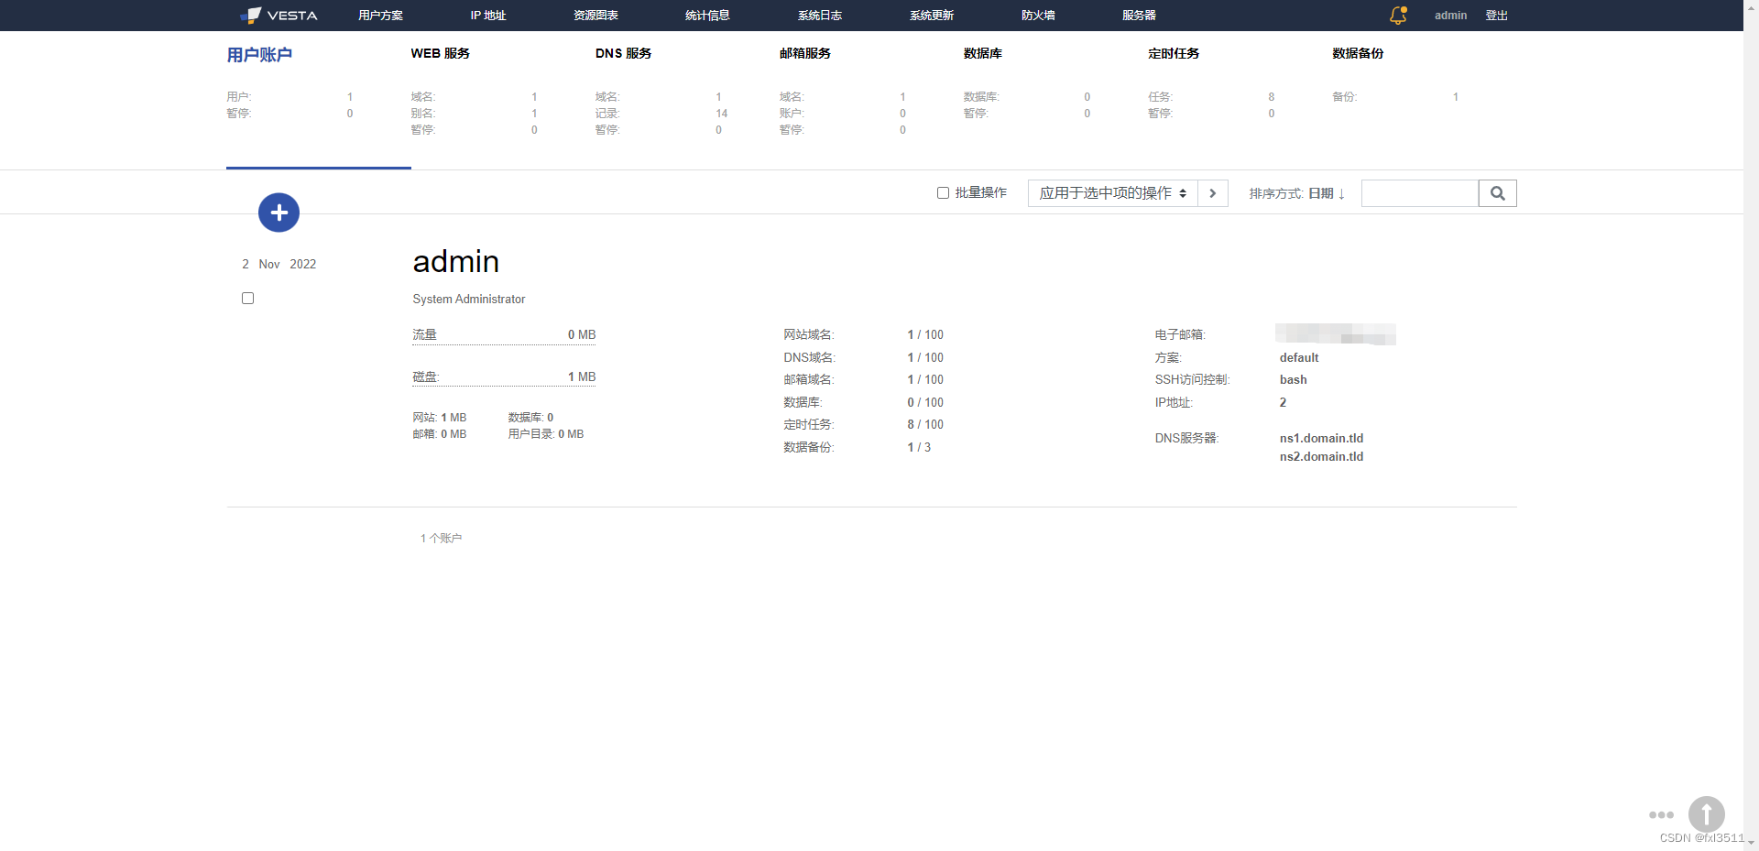This screenshot has height=851, width=1759.
Task: Open the 服务器 menu
Action: point(1139,16)
